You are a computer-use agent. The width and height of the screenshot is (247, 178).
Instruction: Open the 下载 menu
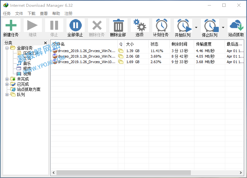[x=31, y=14]
